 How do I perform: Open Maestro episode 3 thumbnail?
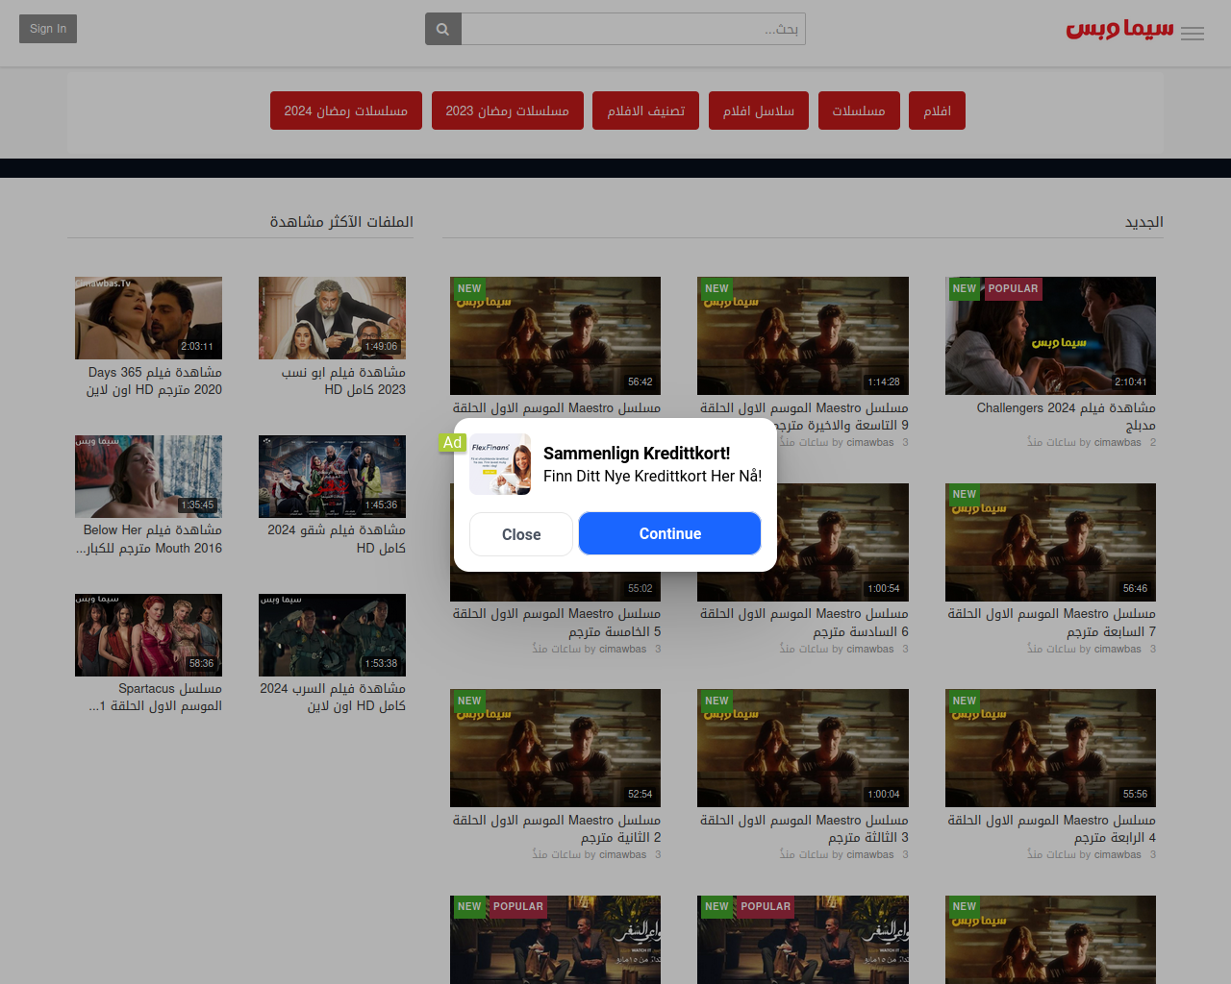(x=803, y=748)
